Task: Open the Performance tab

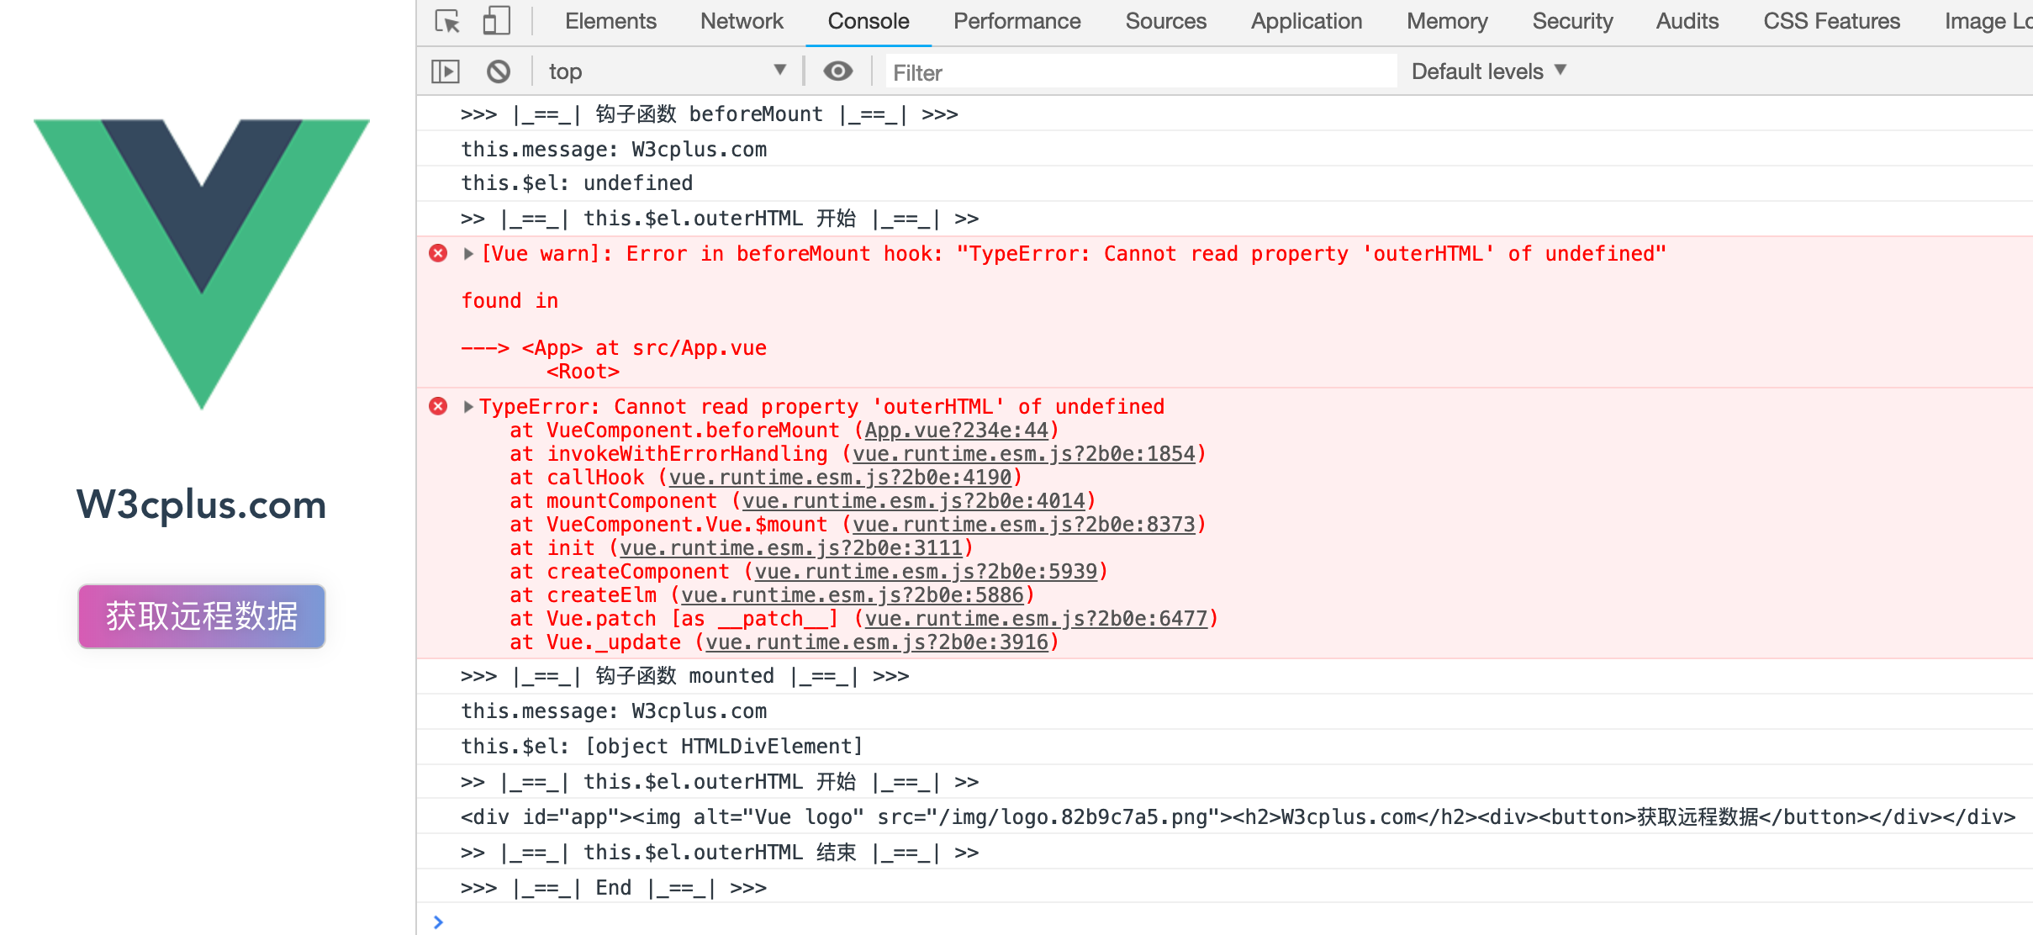Action: pos(1016,21)
